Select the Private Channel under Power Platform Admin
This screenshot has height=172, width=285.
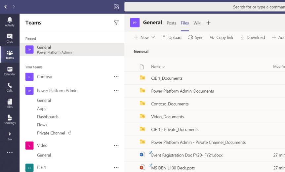(x=51, y=133)
